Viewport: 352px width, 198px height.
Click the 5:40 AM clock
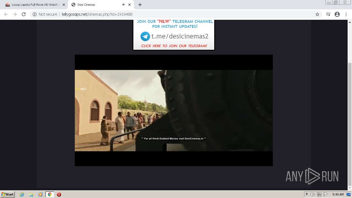(x=338, y=194)
